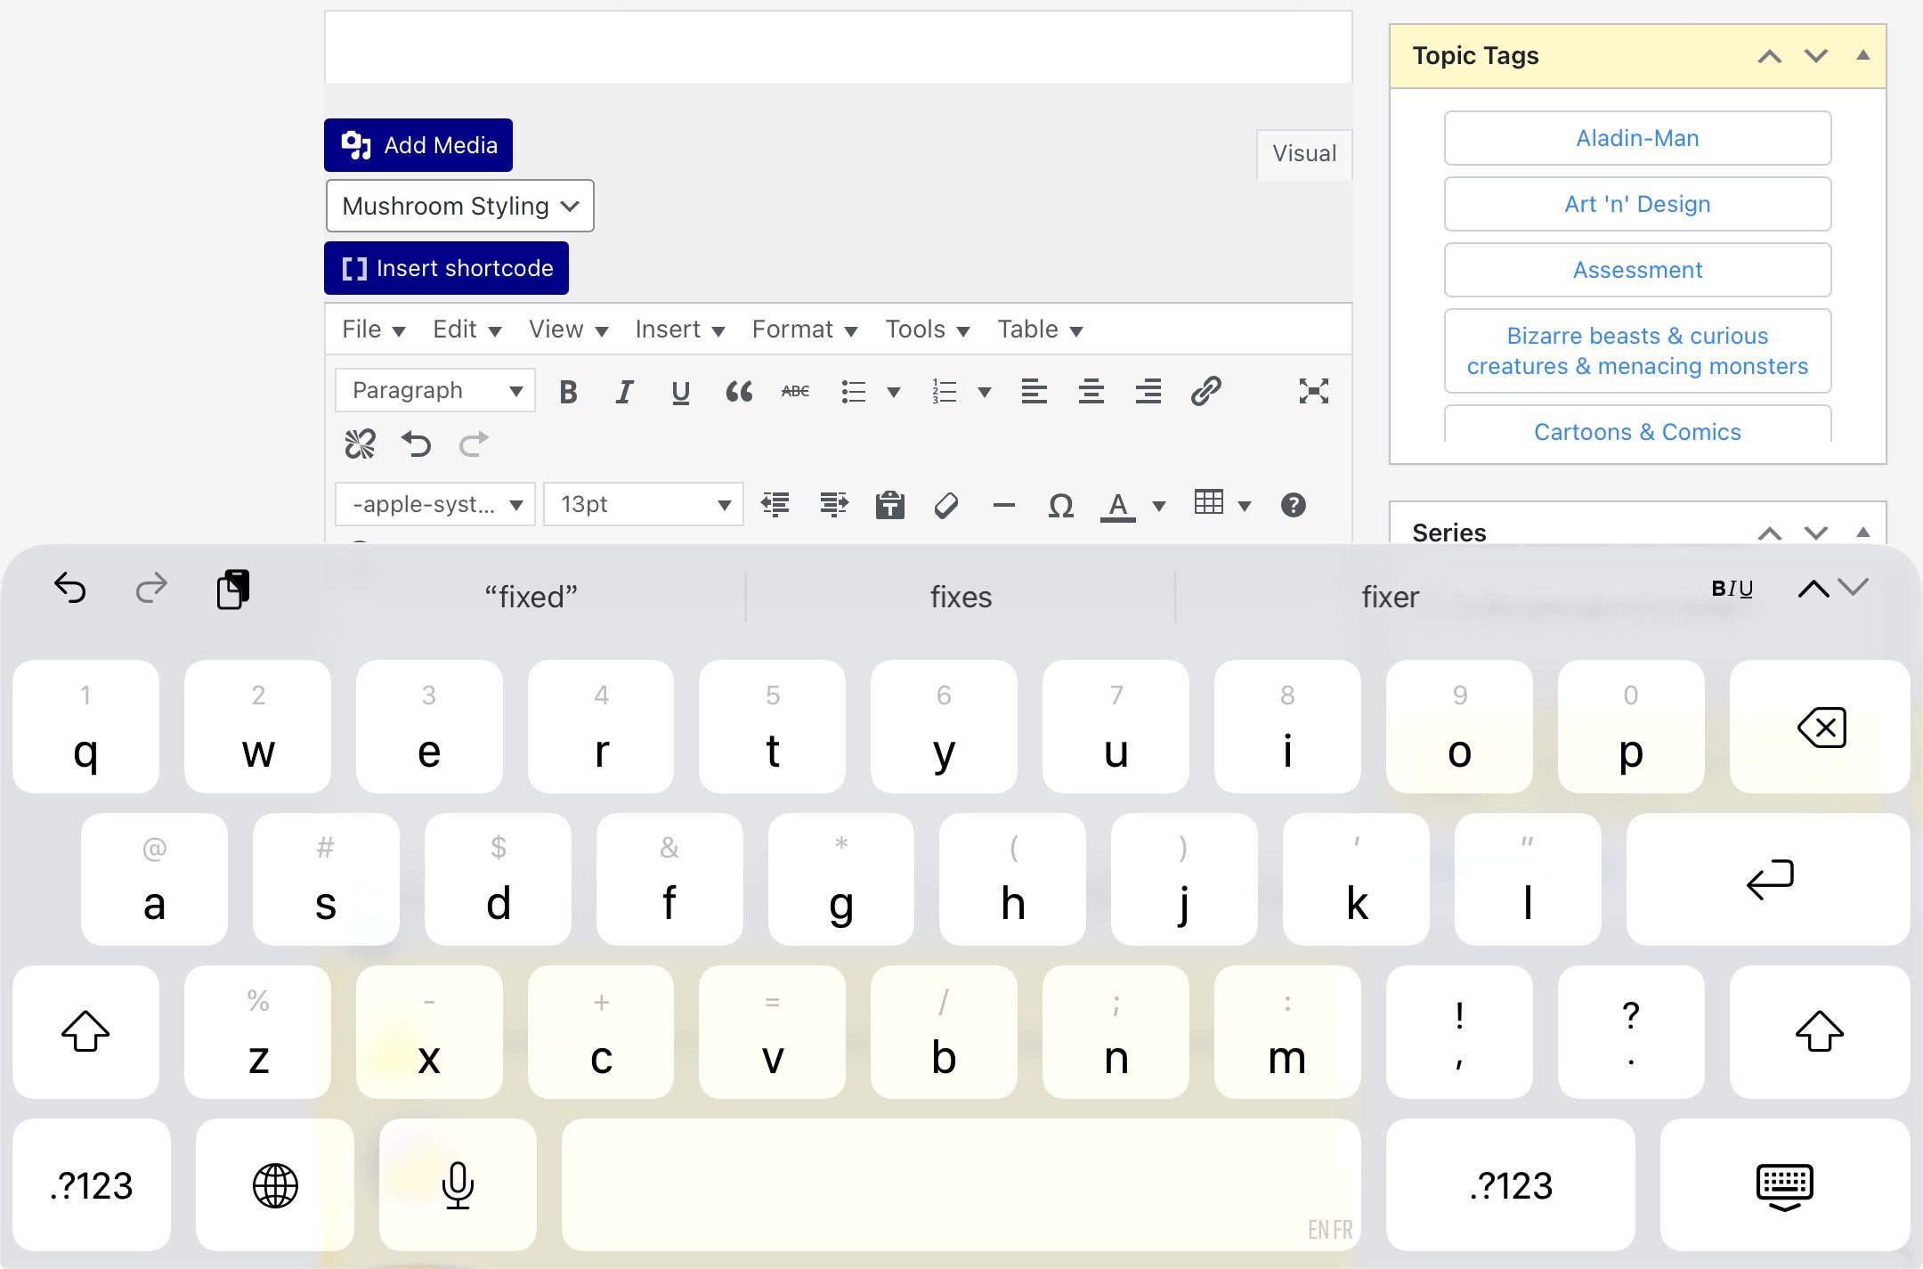Toggle bold formatting in editor toolbar
Screen dimensions: 1923x1269
tap(568, 392)
